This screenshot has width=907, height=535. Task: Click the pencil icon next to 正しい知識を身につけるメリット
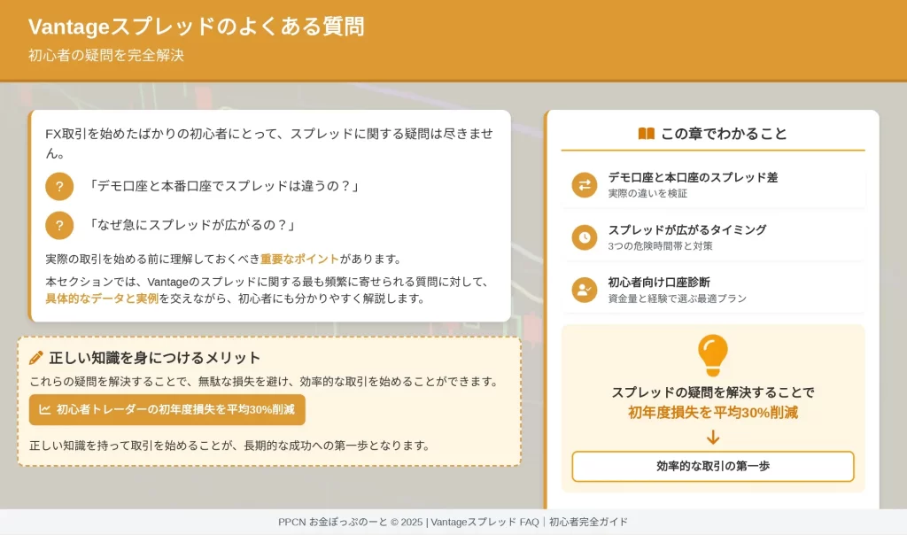pyautogui.click(x=35, y=358)
